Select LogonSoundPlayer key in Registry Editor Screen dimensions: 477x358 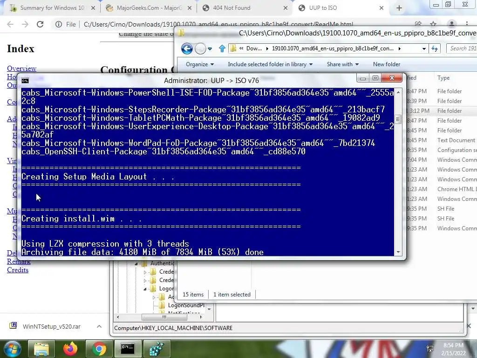pos(186,305)
